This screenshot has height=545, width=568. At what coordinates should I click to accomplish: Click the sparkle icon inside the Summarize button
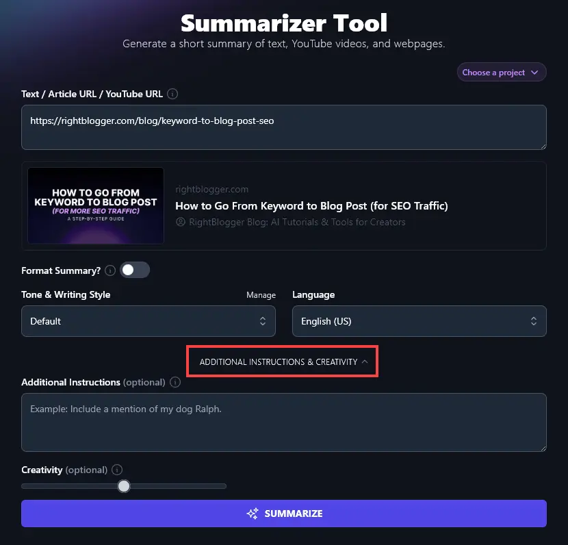[252, 514]
